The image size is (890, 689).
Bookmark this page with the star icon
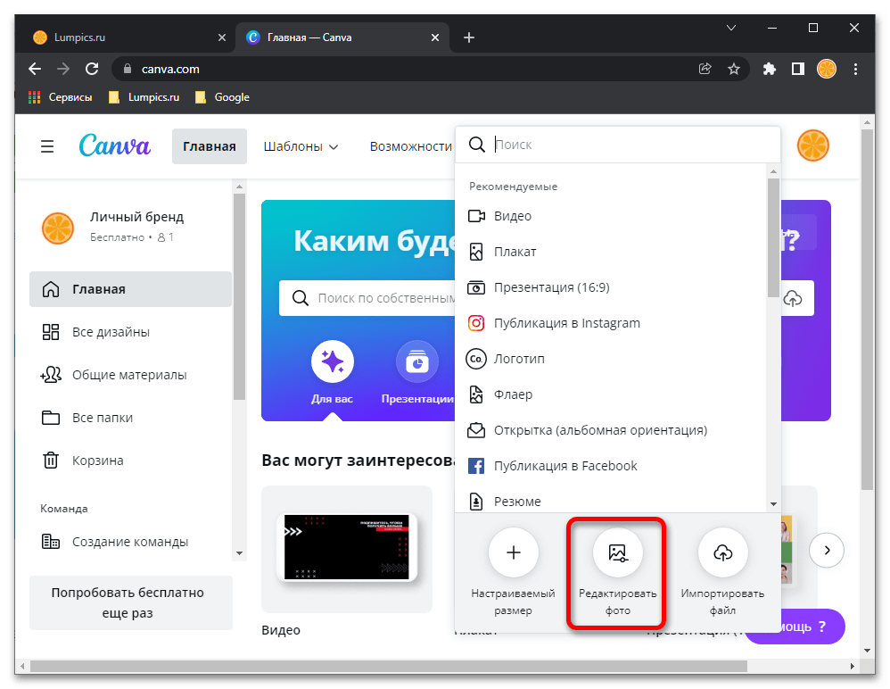pyautogui.click(x=734, y=69)
